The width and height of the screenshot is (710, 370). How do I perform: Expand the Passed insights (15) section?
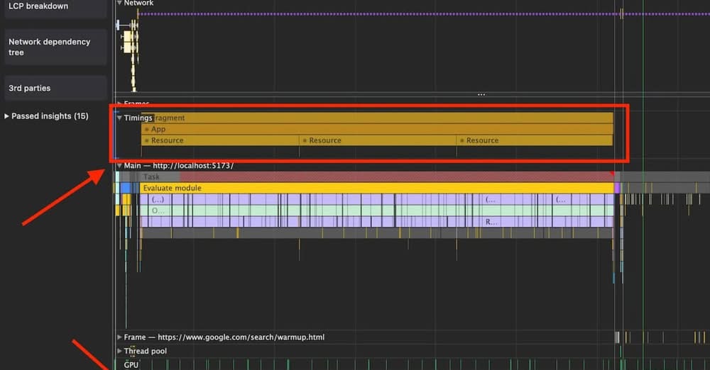coord(47,116)
